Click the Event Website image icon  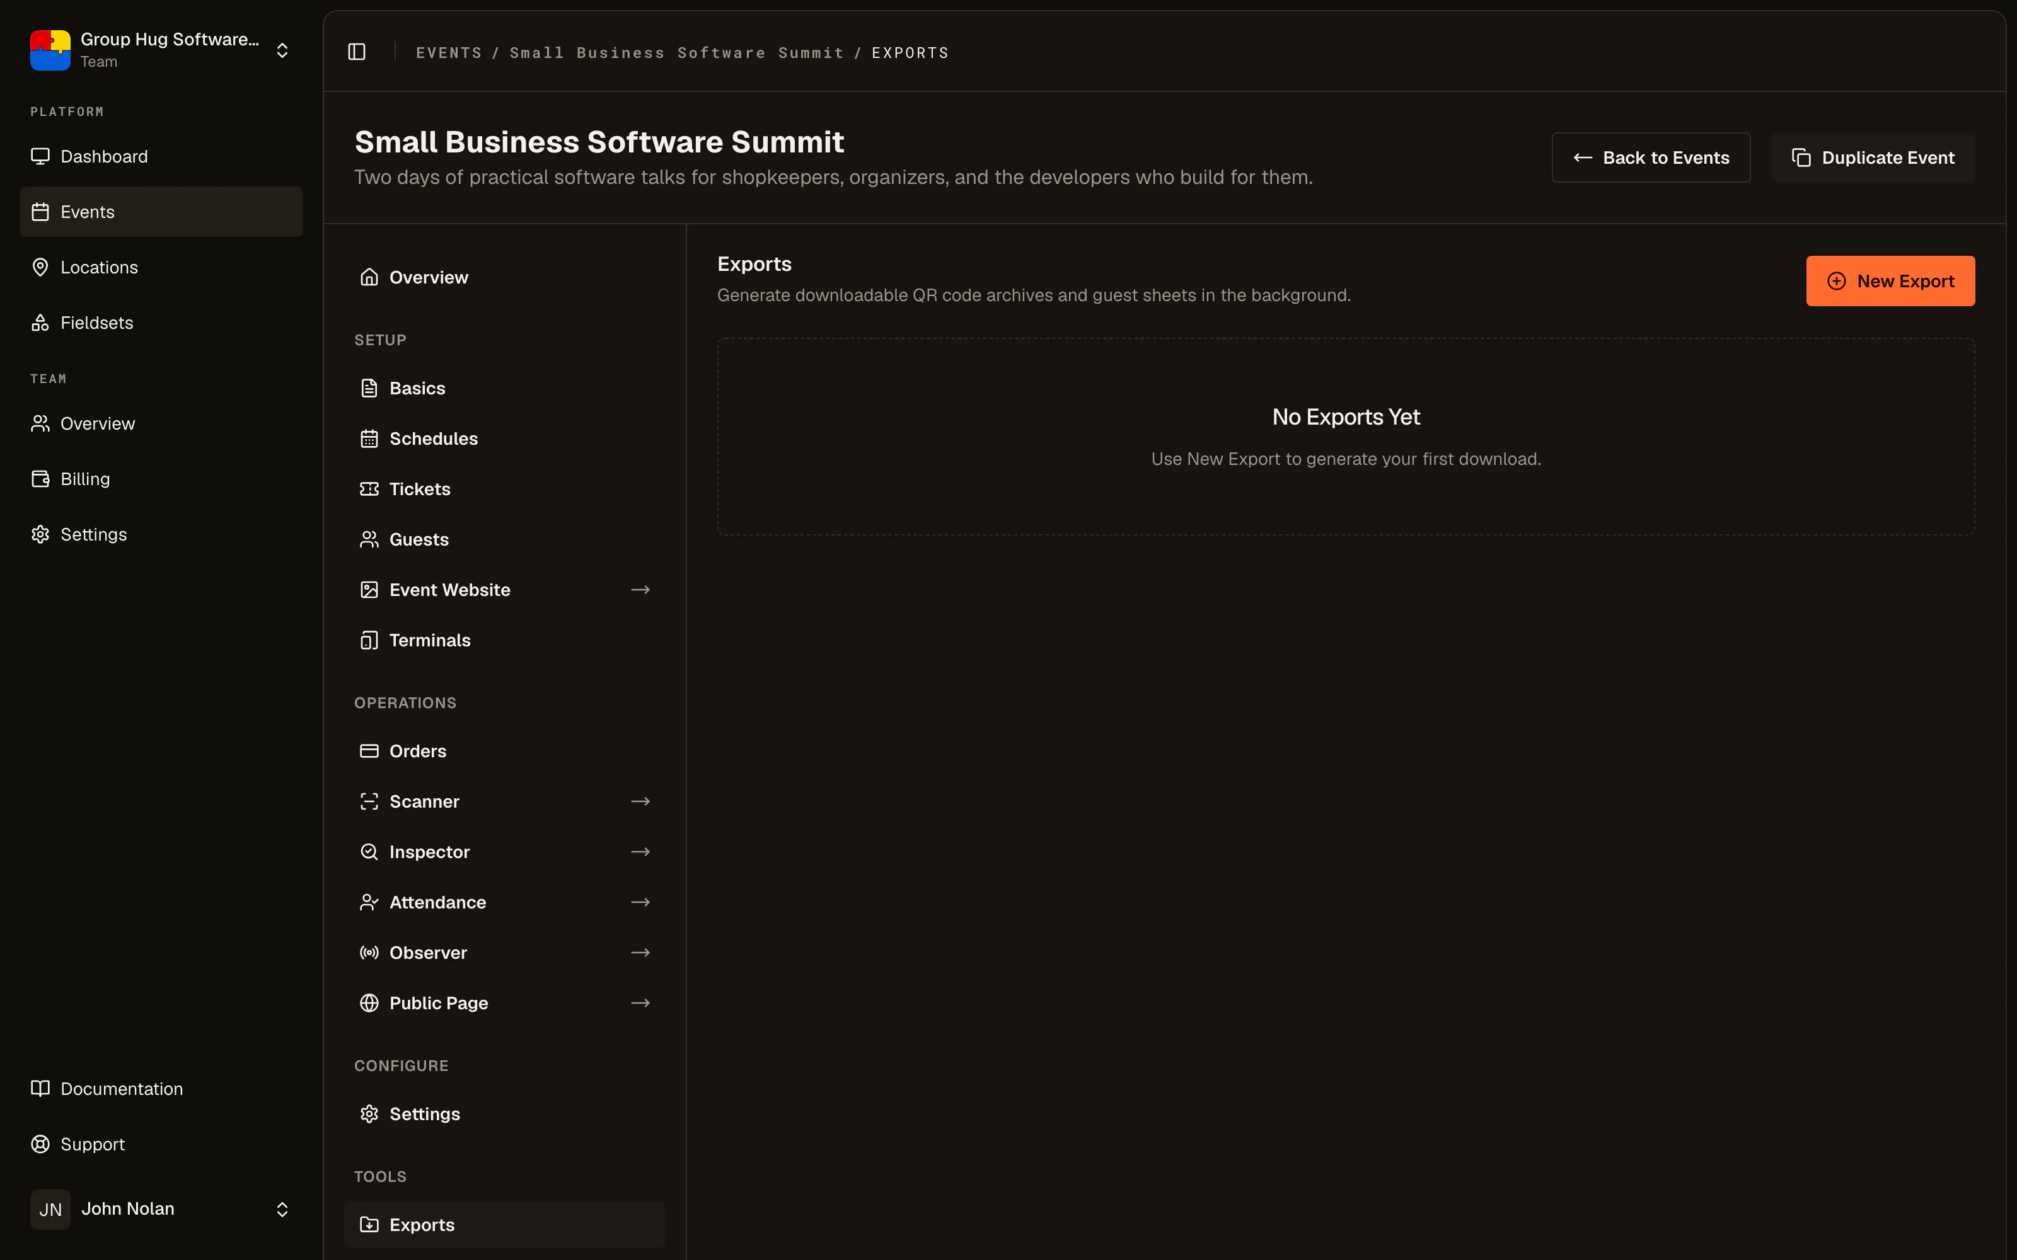pos(369,590)
